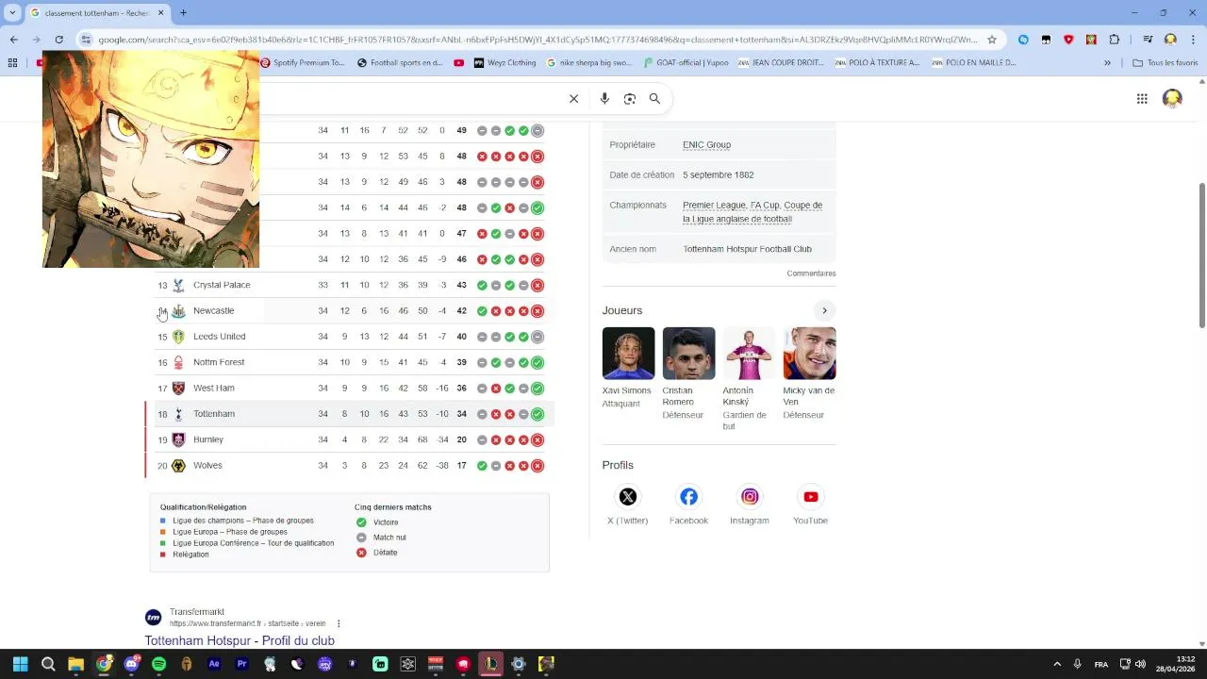Screen dimensions: 1207x679
Task: View site information icon in address bar
Action: 86,40
